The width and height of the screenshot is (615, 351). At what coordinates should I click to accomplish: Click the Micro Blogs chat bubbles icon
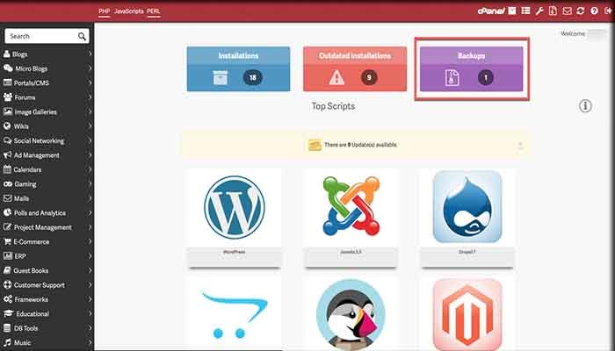pos(8,68)
